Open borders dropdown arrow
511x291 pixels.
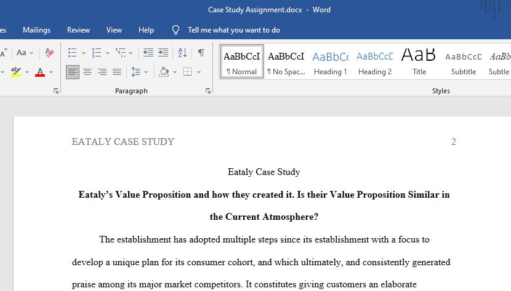click(198, 72)
